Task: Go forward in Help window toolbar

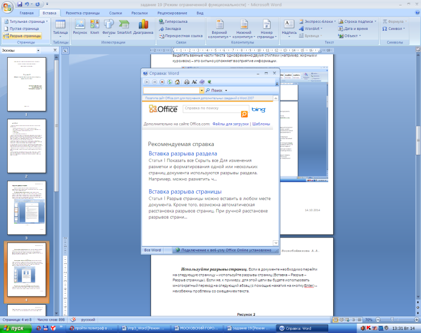Action: [x=154, y=82]
